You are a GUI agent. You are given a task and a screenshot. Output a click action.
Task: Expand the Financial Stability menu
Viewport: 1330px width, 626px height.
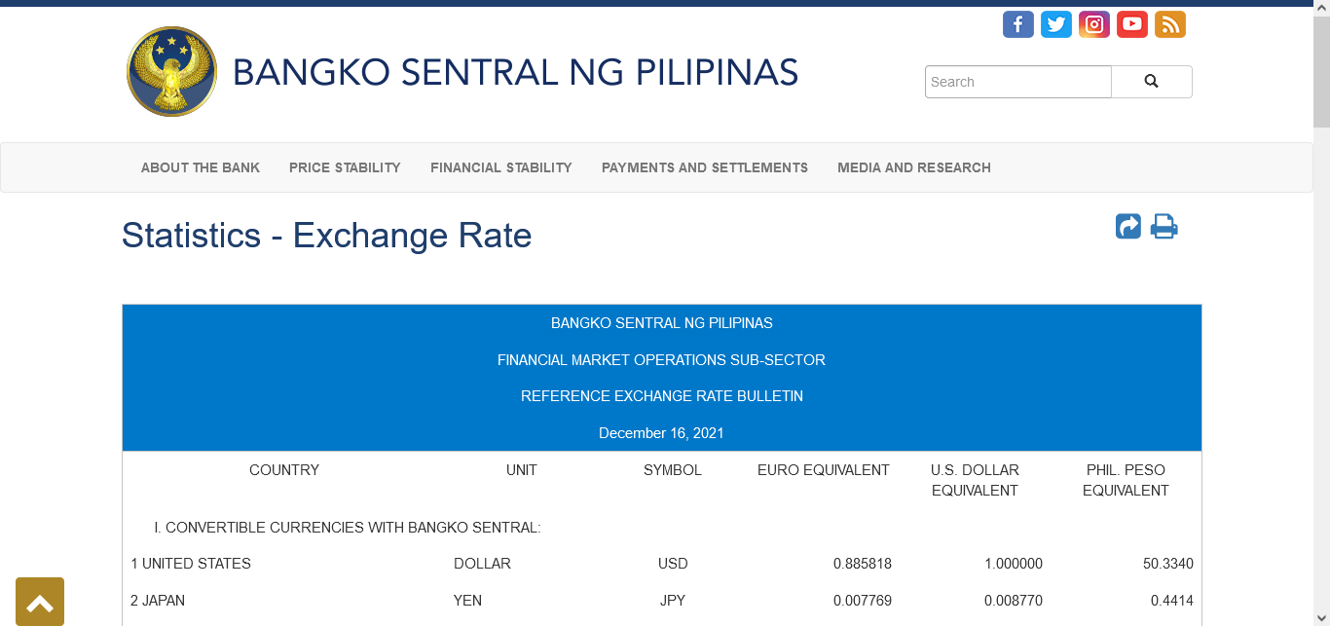point(500,167)
